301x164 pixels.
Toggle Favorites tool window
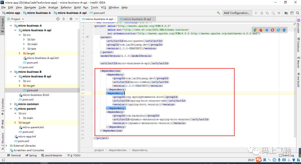(3, 106)
